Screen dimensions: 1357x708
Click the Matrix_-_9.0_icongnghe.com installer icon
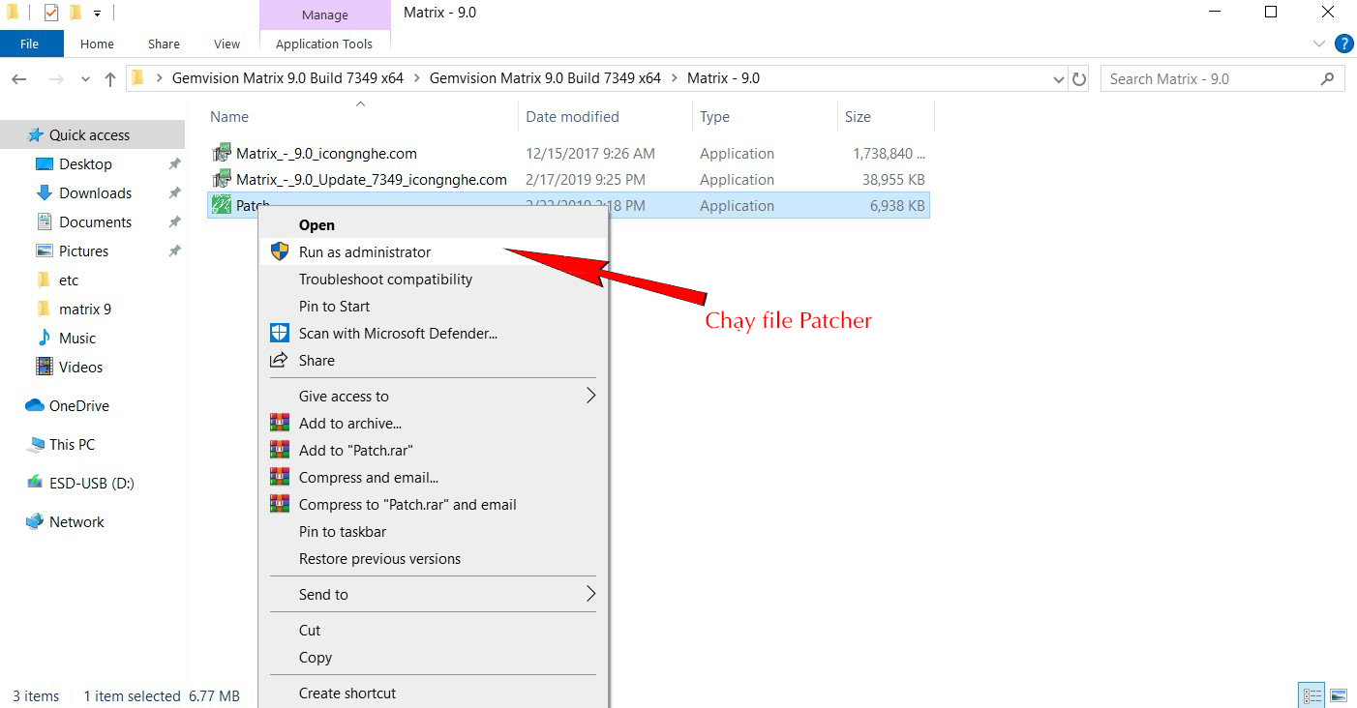point(223,153)
